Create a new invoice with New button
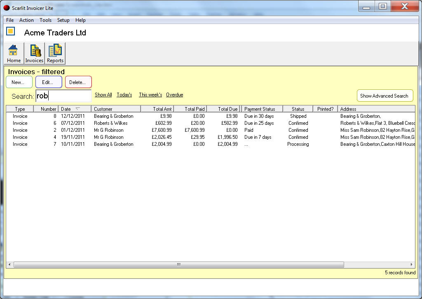The image size is (422, 299). (19, 82)
